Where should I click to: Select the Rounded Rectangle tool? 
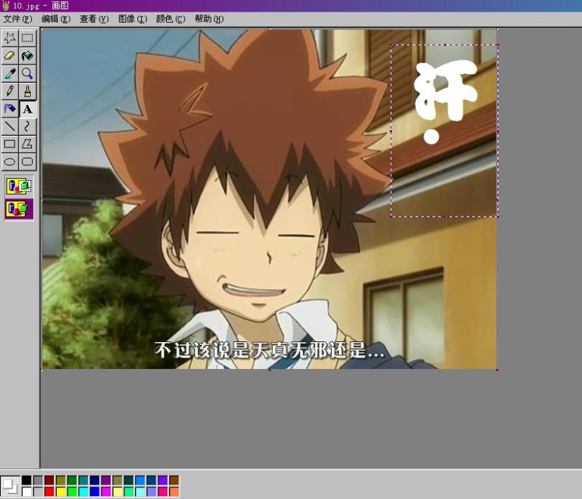(x=28, y=162)
